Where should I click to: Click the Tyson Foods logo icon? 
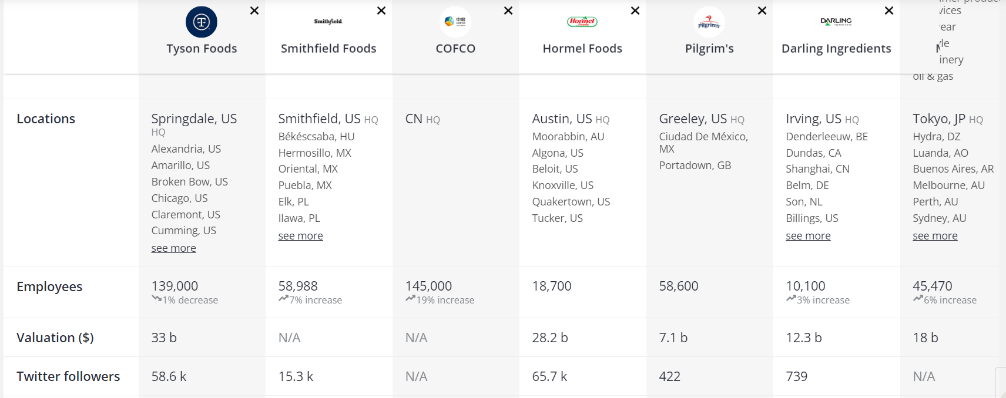tap(202, 22)
